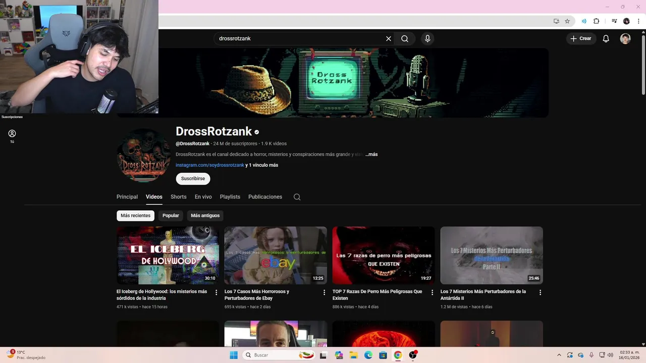Search within the channel using the magnifier icon

(x=297, y=197)
